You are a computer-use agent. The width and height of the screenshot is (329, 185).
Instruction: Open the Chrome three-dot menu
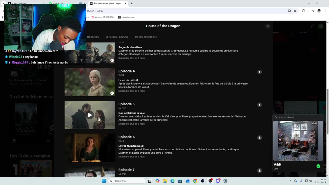(325, 11)
